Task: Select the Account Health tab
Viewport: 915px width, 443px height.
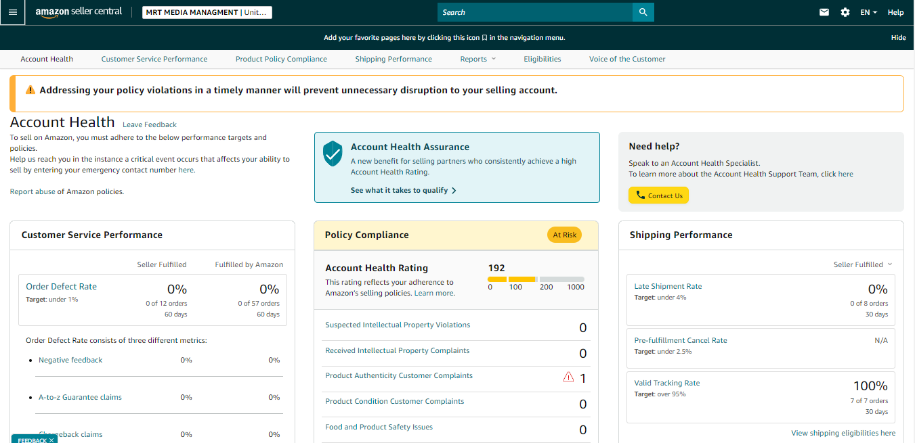Action: (x=47, y=59)
